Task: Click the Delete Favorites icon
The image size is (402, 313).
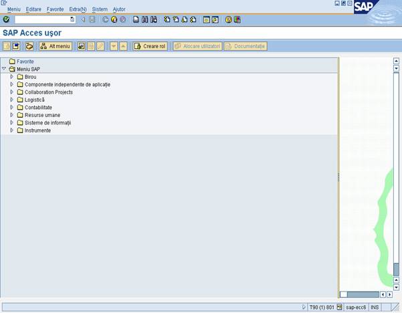Action: [x=91, y=46]
